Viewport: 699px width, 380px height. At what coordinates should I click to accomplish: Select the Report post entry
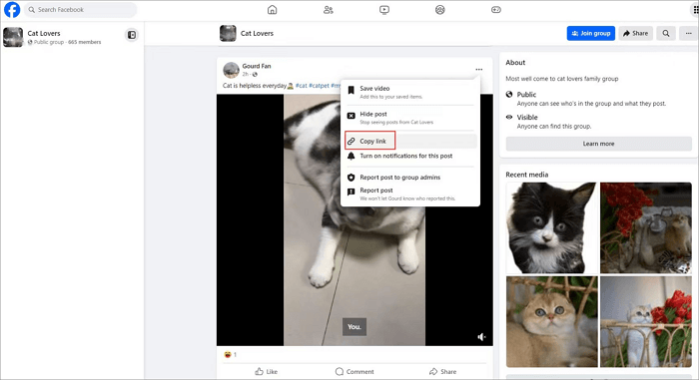pos(410,193)
